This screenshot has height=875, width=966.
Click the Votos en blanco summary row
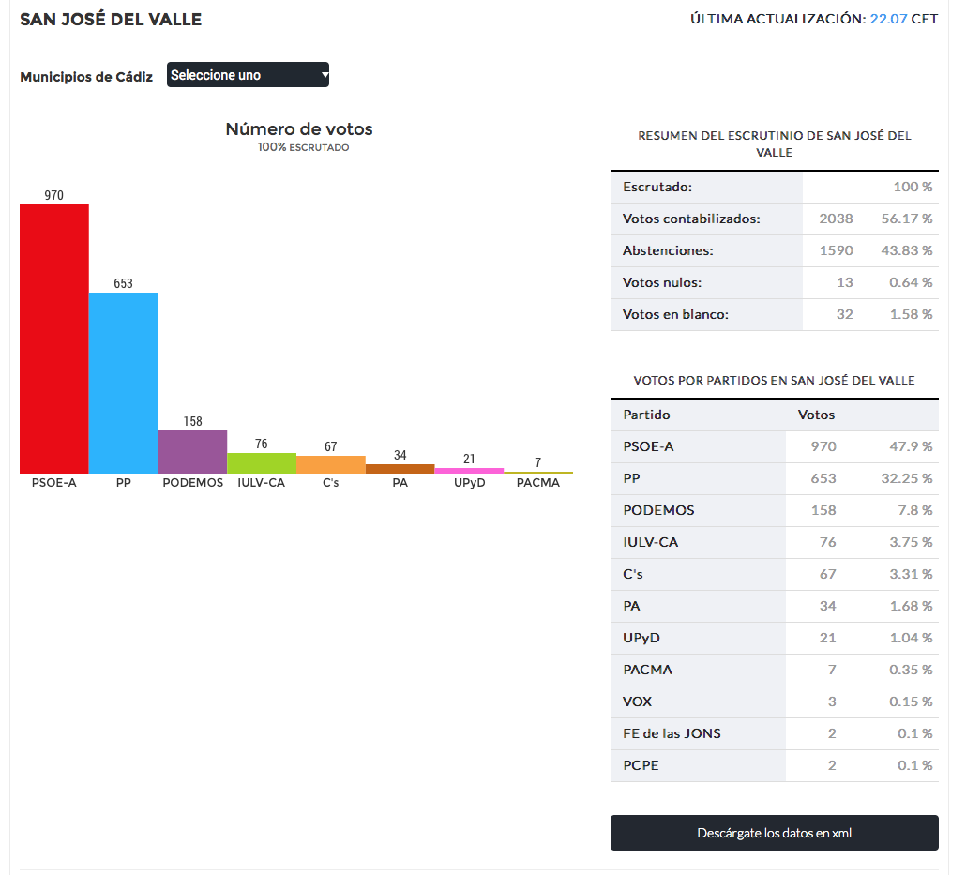(x=774, y=314)
